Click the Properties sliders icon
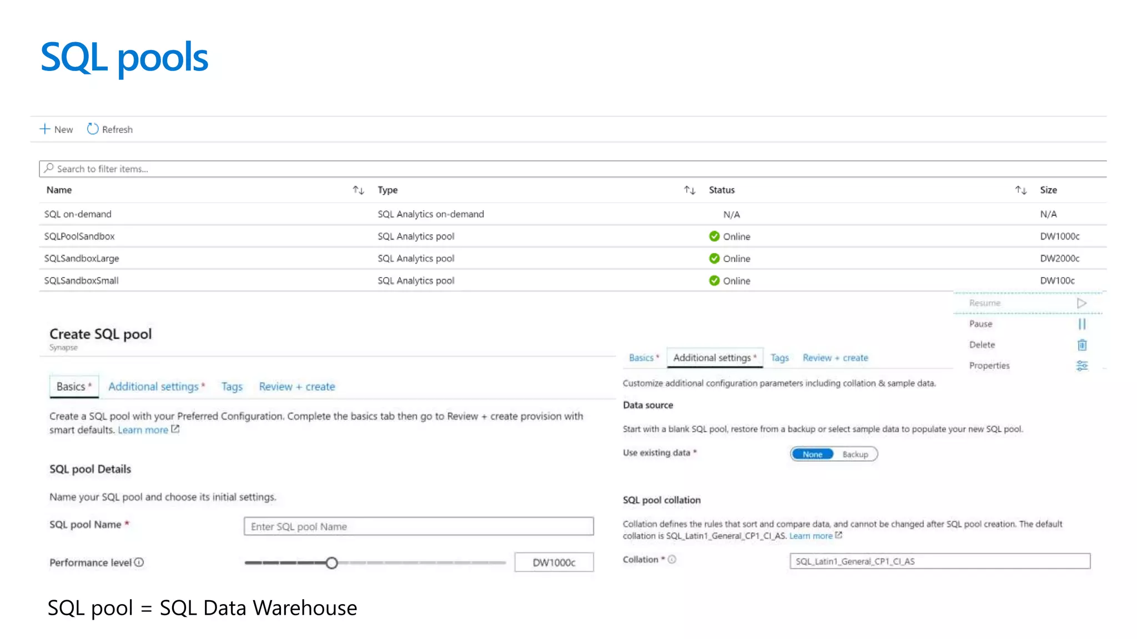Screen dimensions: 1137x639 click(1081, 366)
